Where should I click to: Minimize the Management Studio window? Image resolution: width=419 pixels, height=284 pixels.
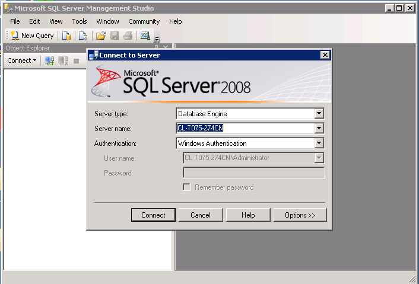click(389, 8)
